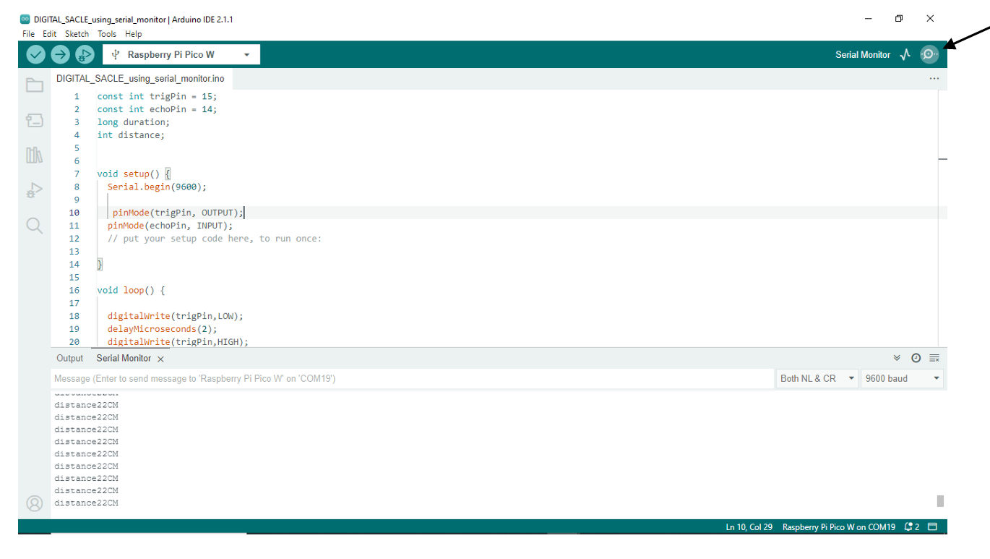Screen dimensions: 990x559
Task: Click Ln 10, Col 29 in the status bar
Action: tap(749, 527)
